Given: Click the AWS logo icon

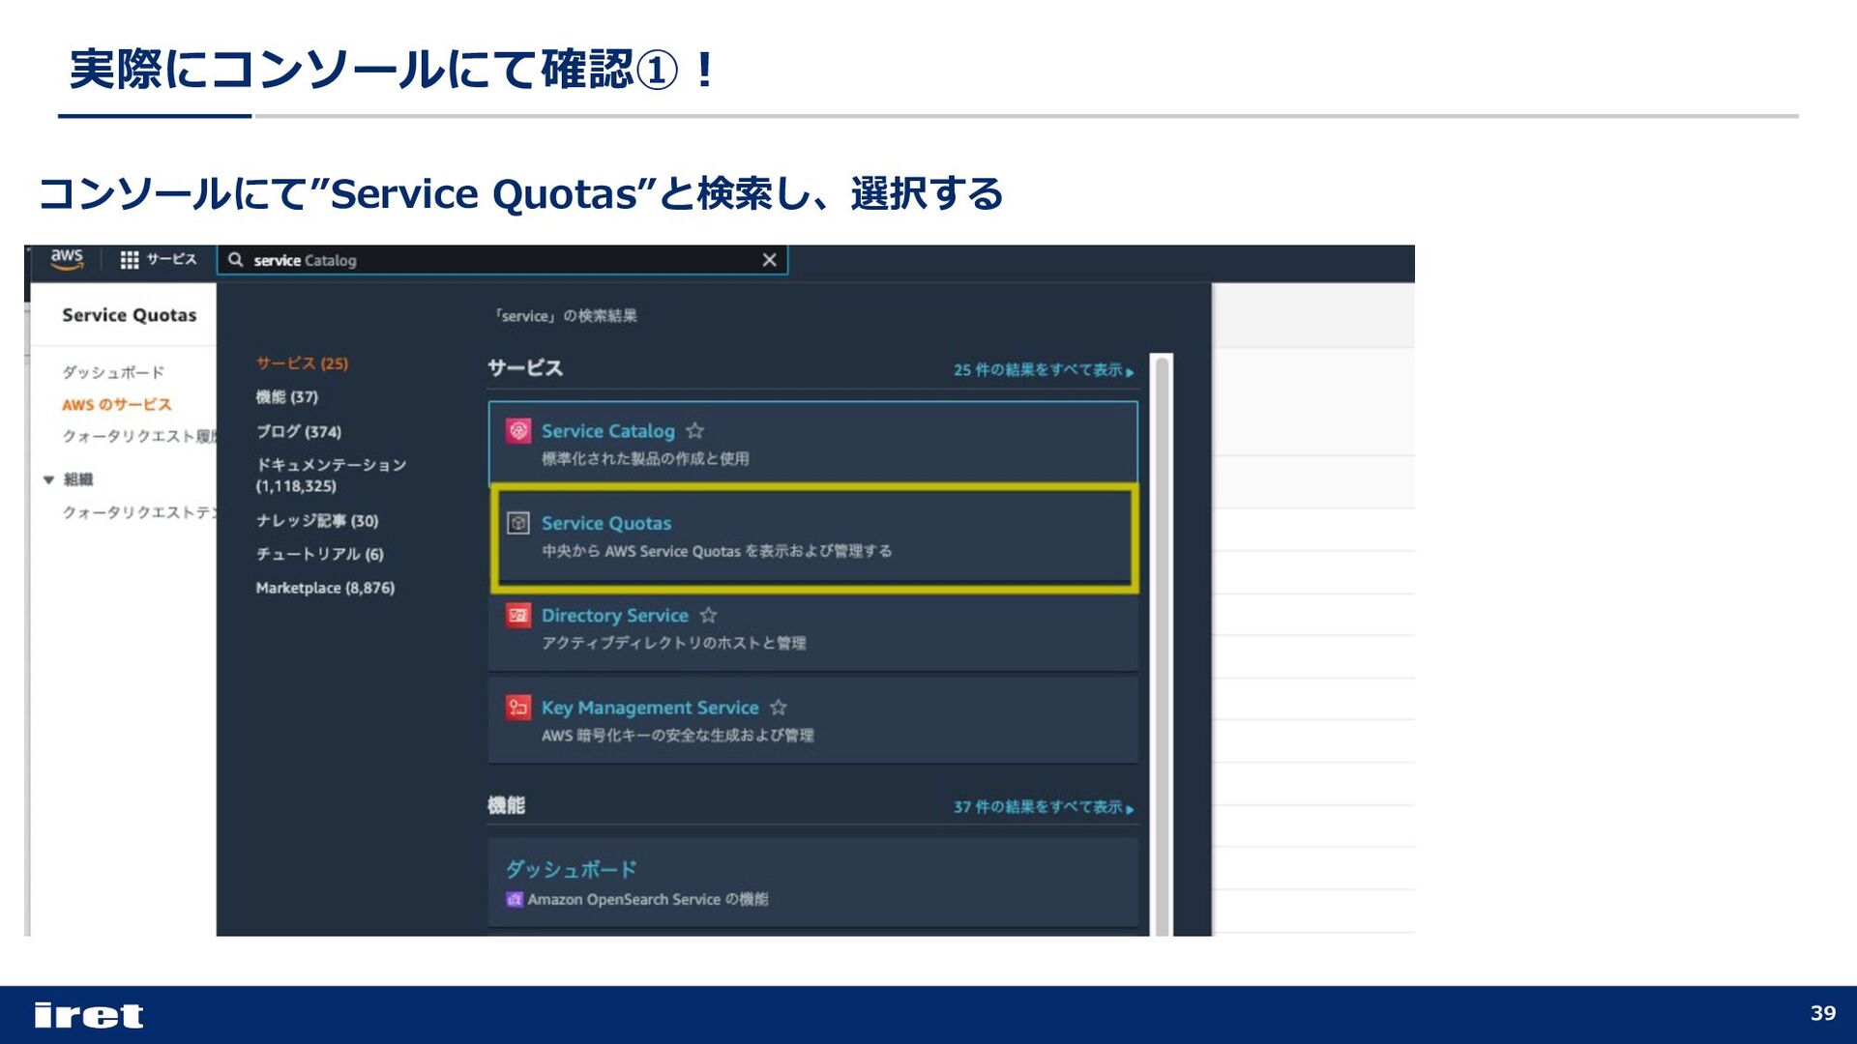Looking at the screenshot, I should coord(67,259).
